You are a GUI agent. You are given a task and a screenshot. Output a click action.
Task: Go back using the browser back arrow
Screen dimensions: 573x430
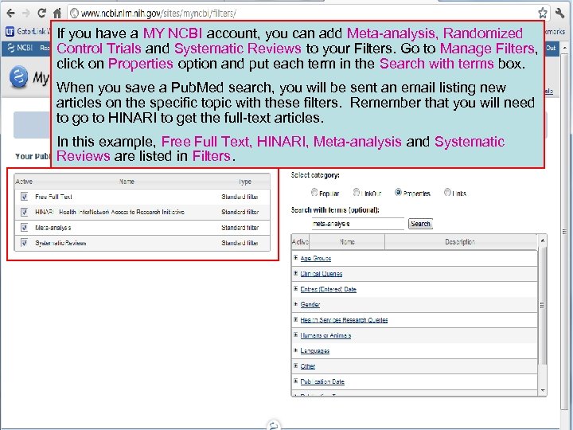click(x=10, y=14)
